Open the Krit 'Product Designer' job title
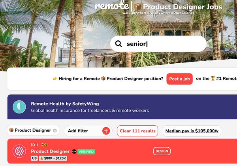Image resolution: width=237 pixels, height=166 pixels. 50,151
